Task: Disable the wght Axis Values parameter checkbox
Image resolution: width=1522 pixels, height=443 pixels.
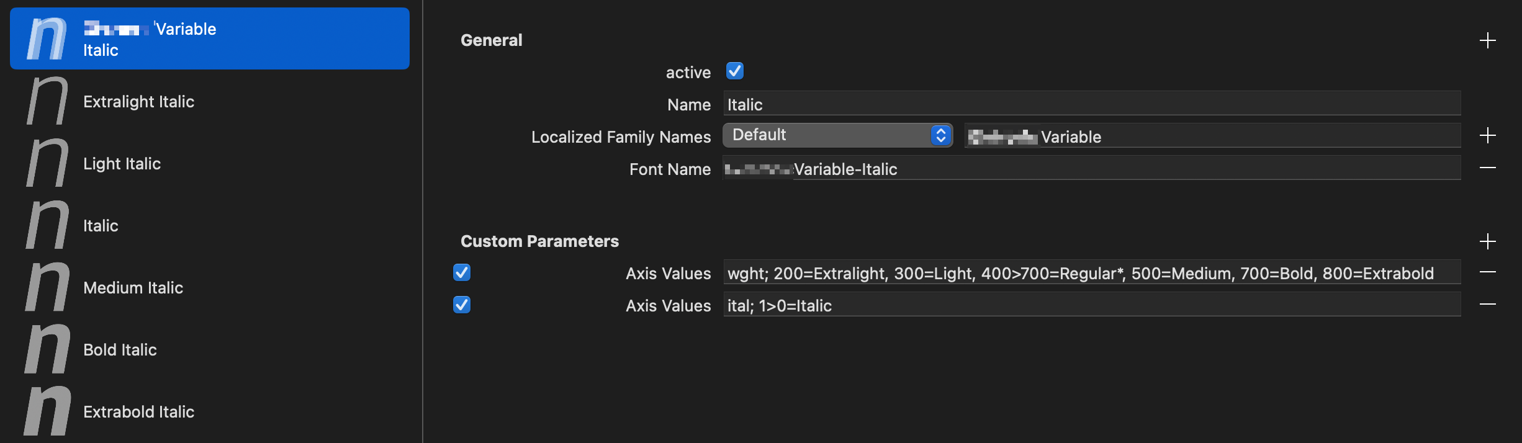Action: click(x=462, y=272)
